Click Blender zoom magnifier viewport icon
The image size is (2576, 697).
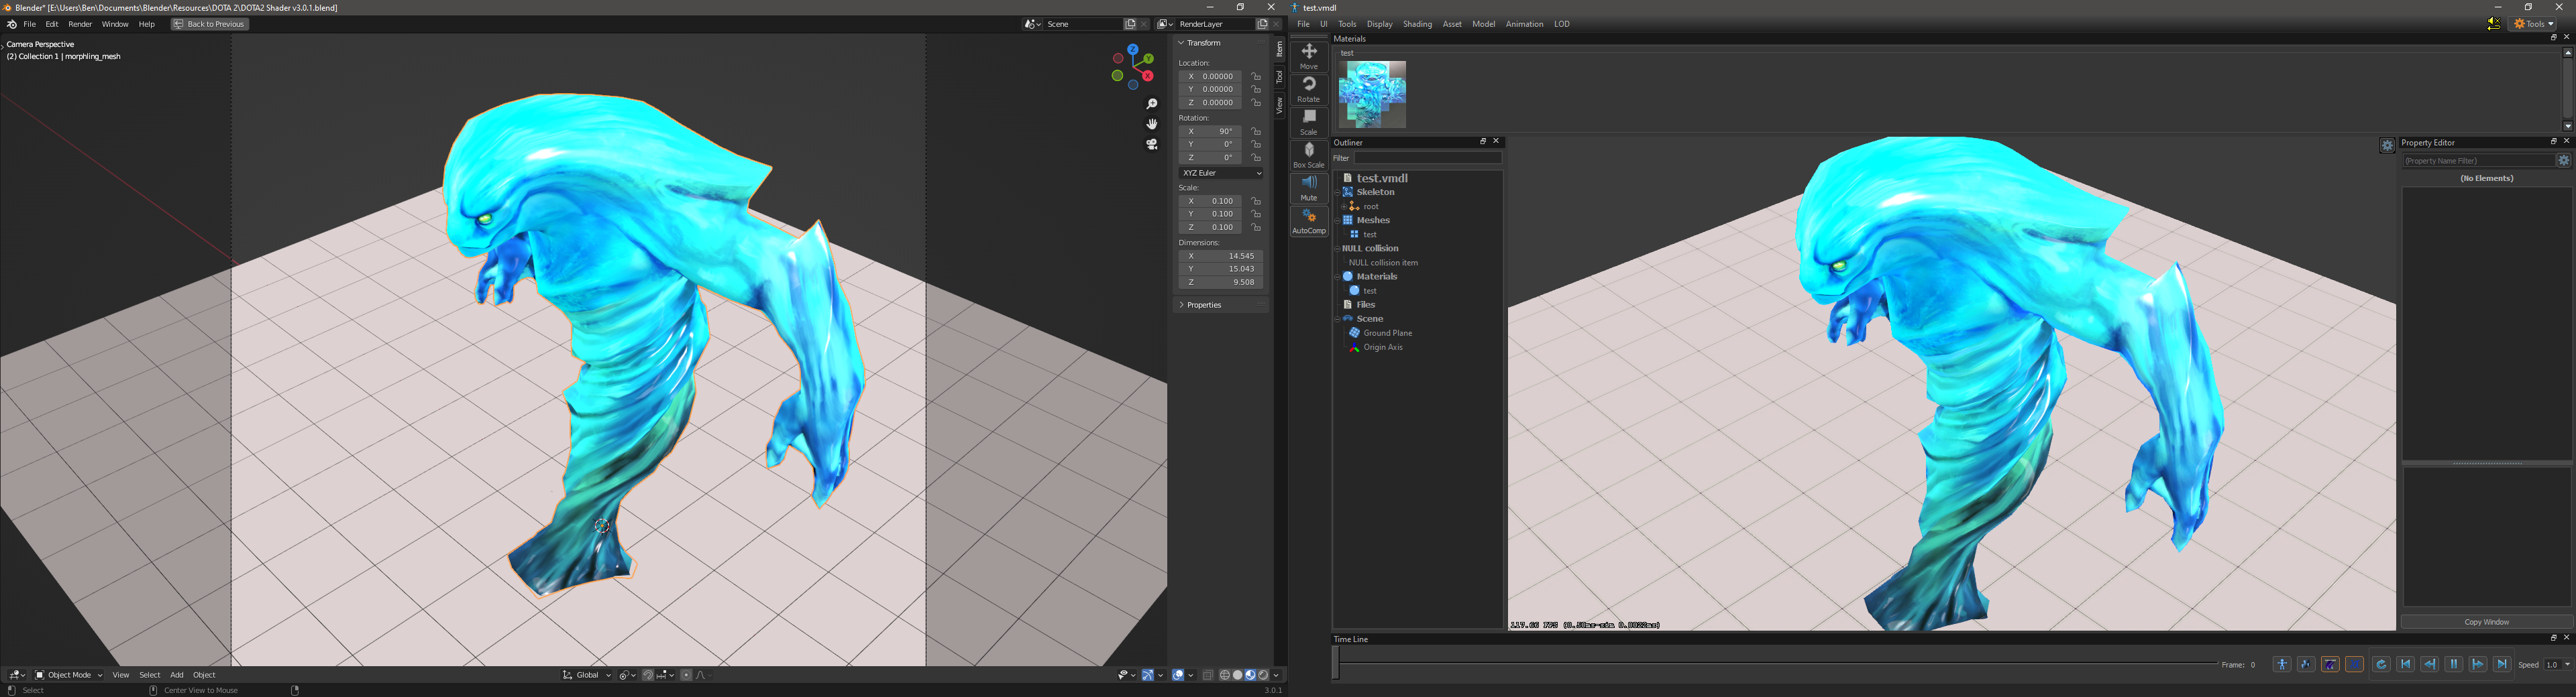point(1152,104)
